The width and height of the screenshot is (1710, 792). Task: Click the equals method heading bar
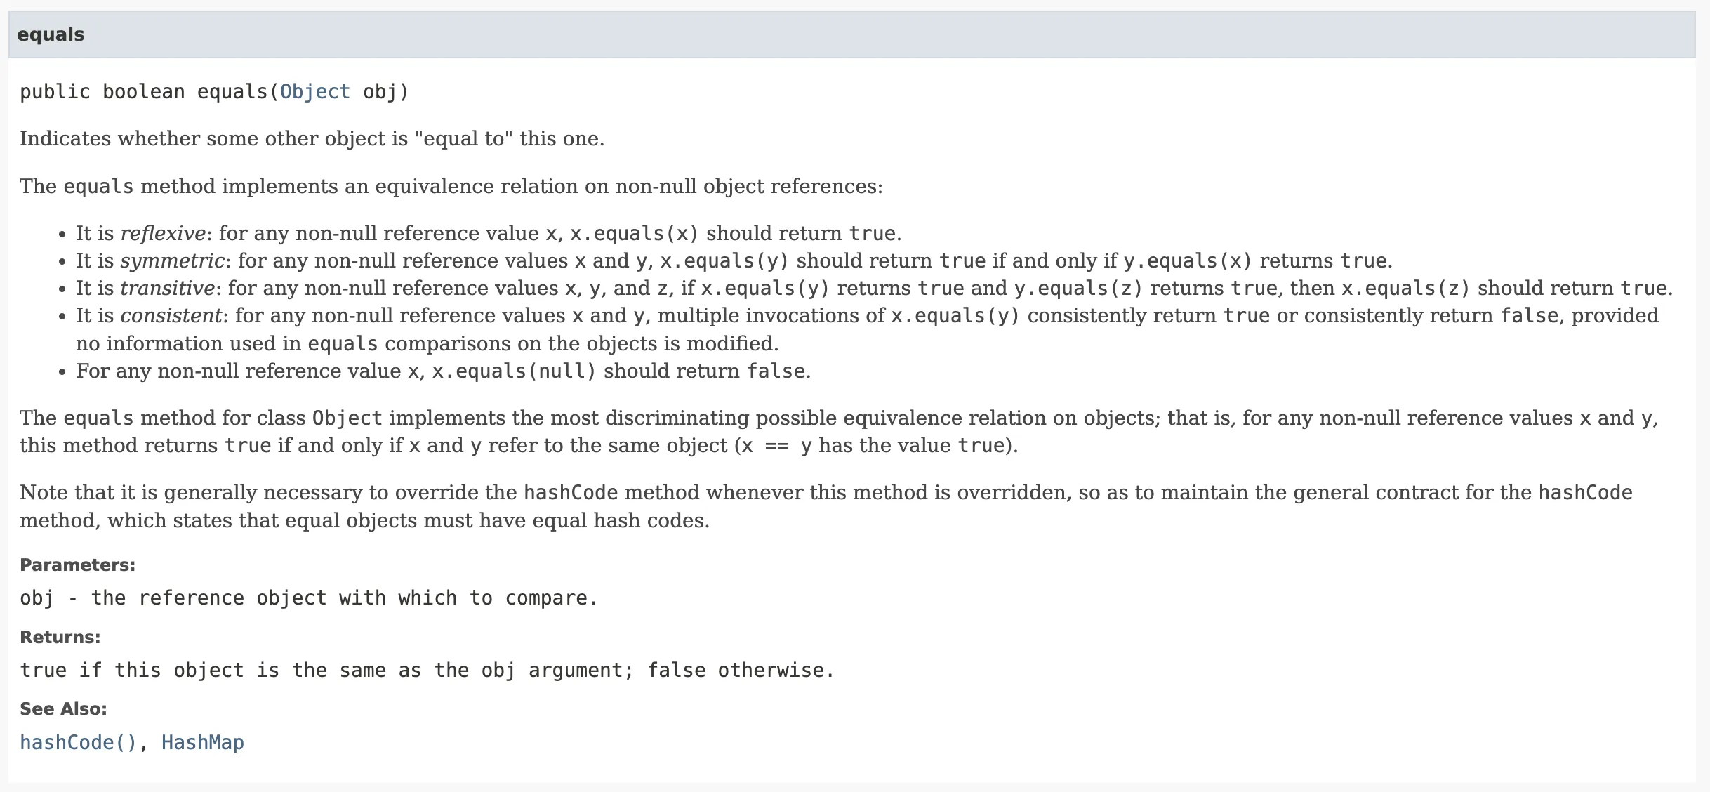pos(851,34)
